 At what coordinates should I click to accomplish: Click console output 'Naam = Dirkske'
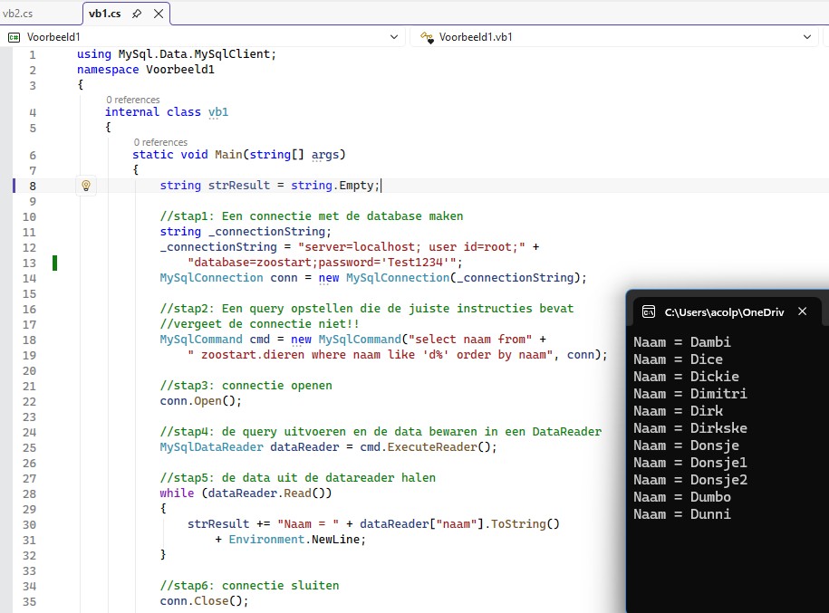tap(690, 428)
